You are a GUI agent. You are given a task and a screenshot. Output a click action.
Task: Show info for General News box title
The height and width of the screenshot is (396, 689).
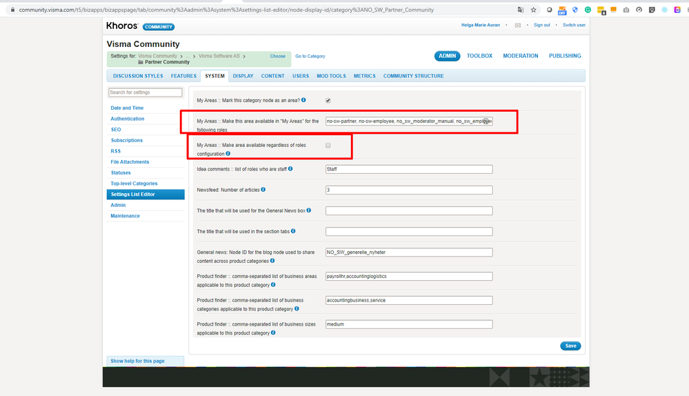pyautogui.click(x=309, y=210)
